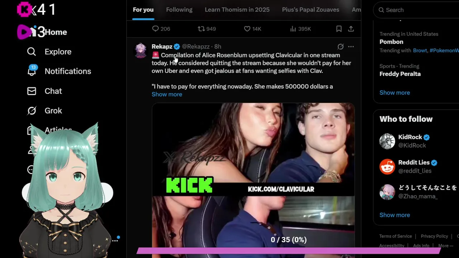Open Articles in the sidebar
Image resolution: width=459 pixels, height=258 pixels.
(x=58, y=130)
